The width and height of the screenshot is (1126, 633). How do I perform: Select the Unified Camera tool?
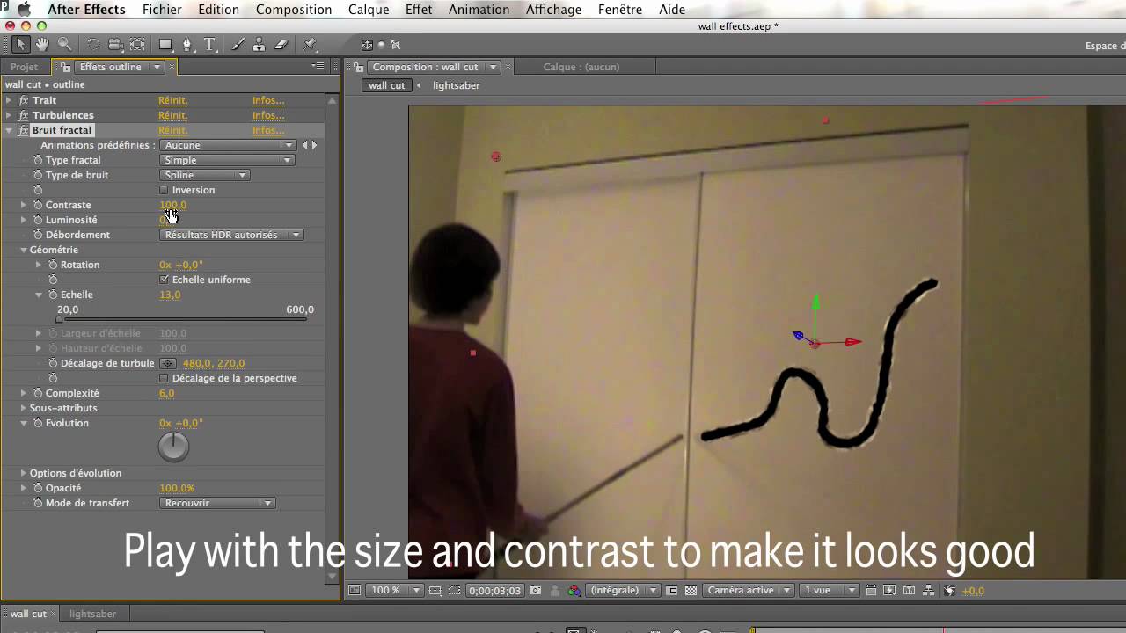click(x=115, y=44)
